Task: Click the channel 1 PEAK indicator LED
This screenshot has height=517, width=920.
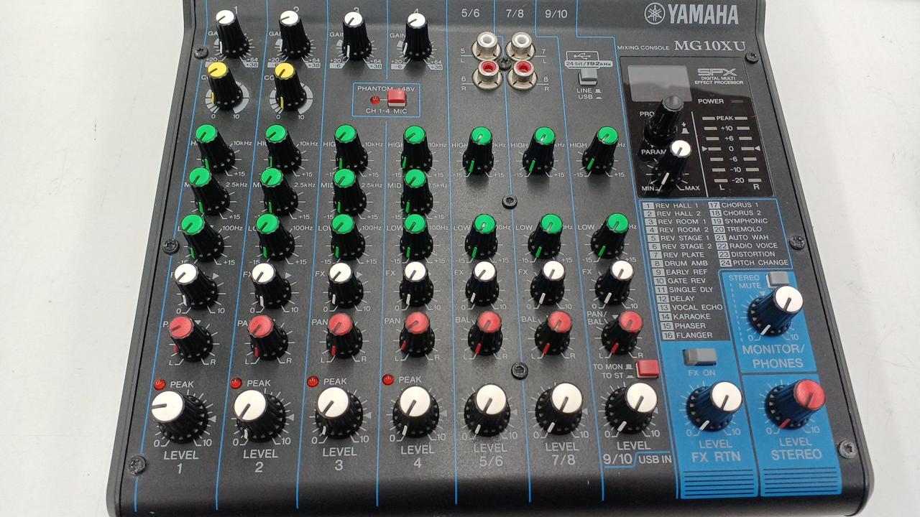Action: click(x=160, y=384)
